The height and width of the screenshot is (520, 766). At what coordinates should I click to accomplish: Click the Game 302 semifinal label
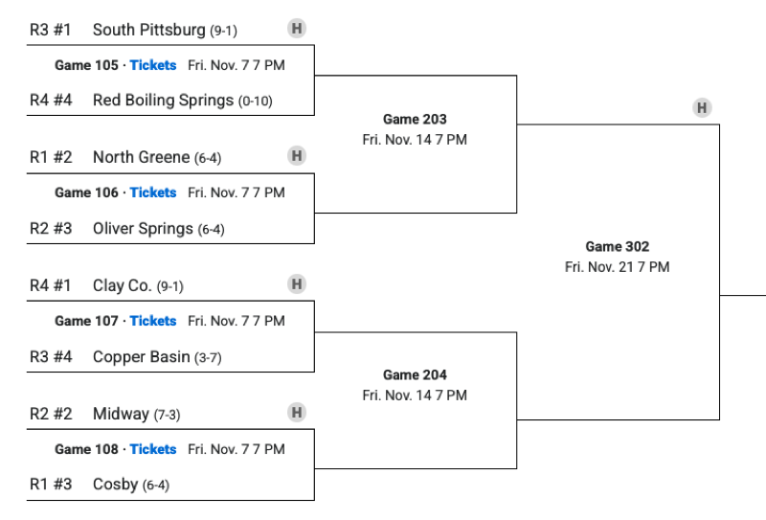pos(617,247)
